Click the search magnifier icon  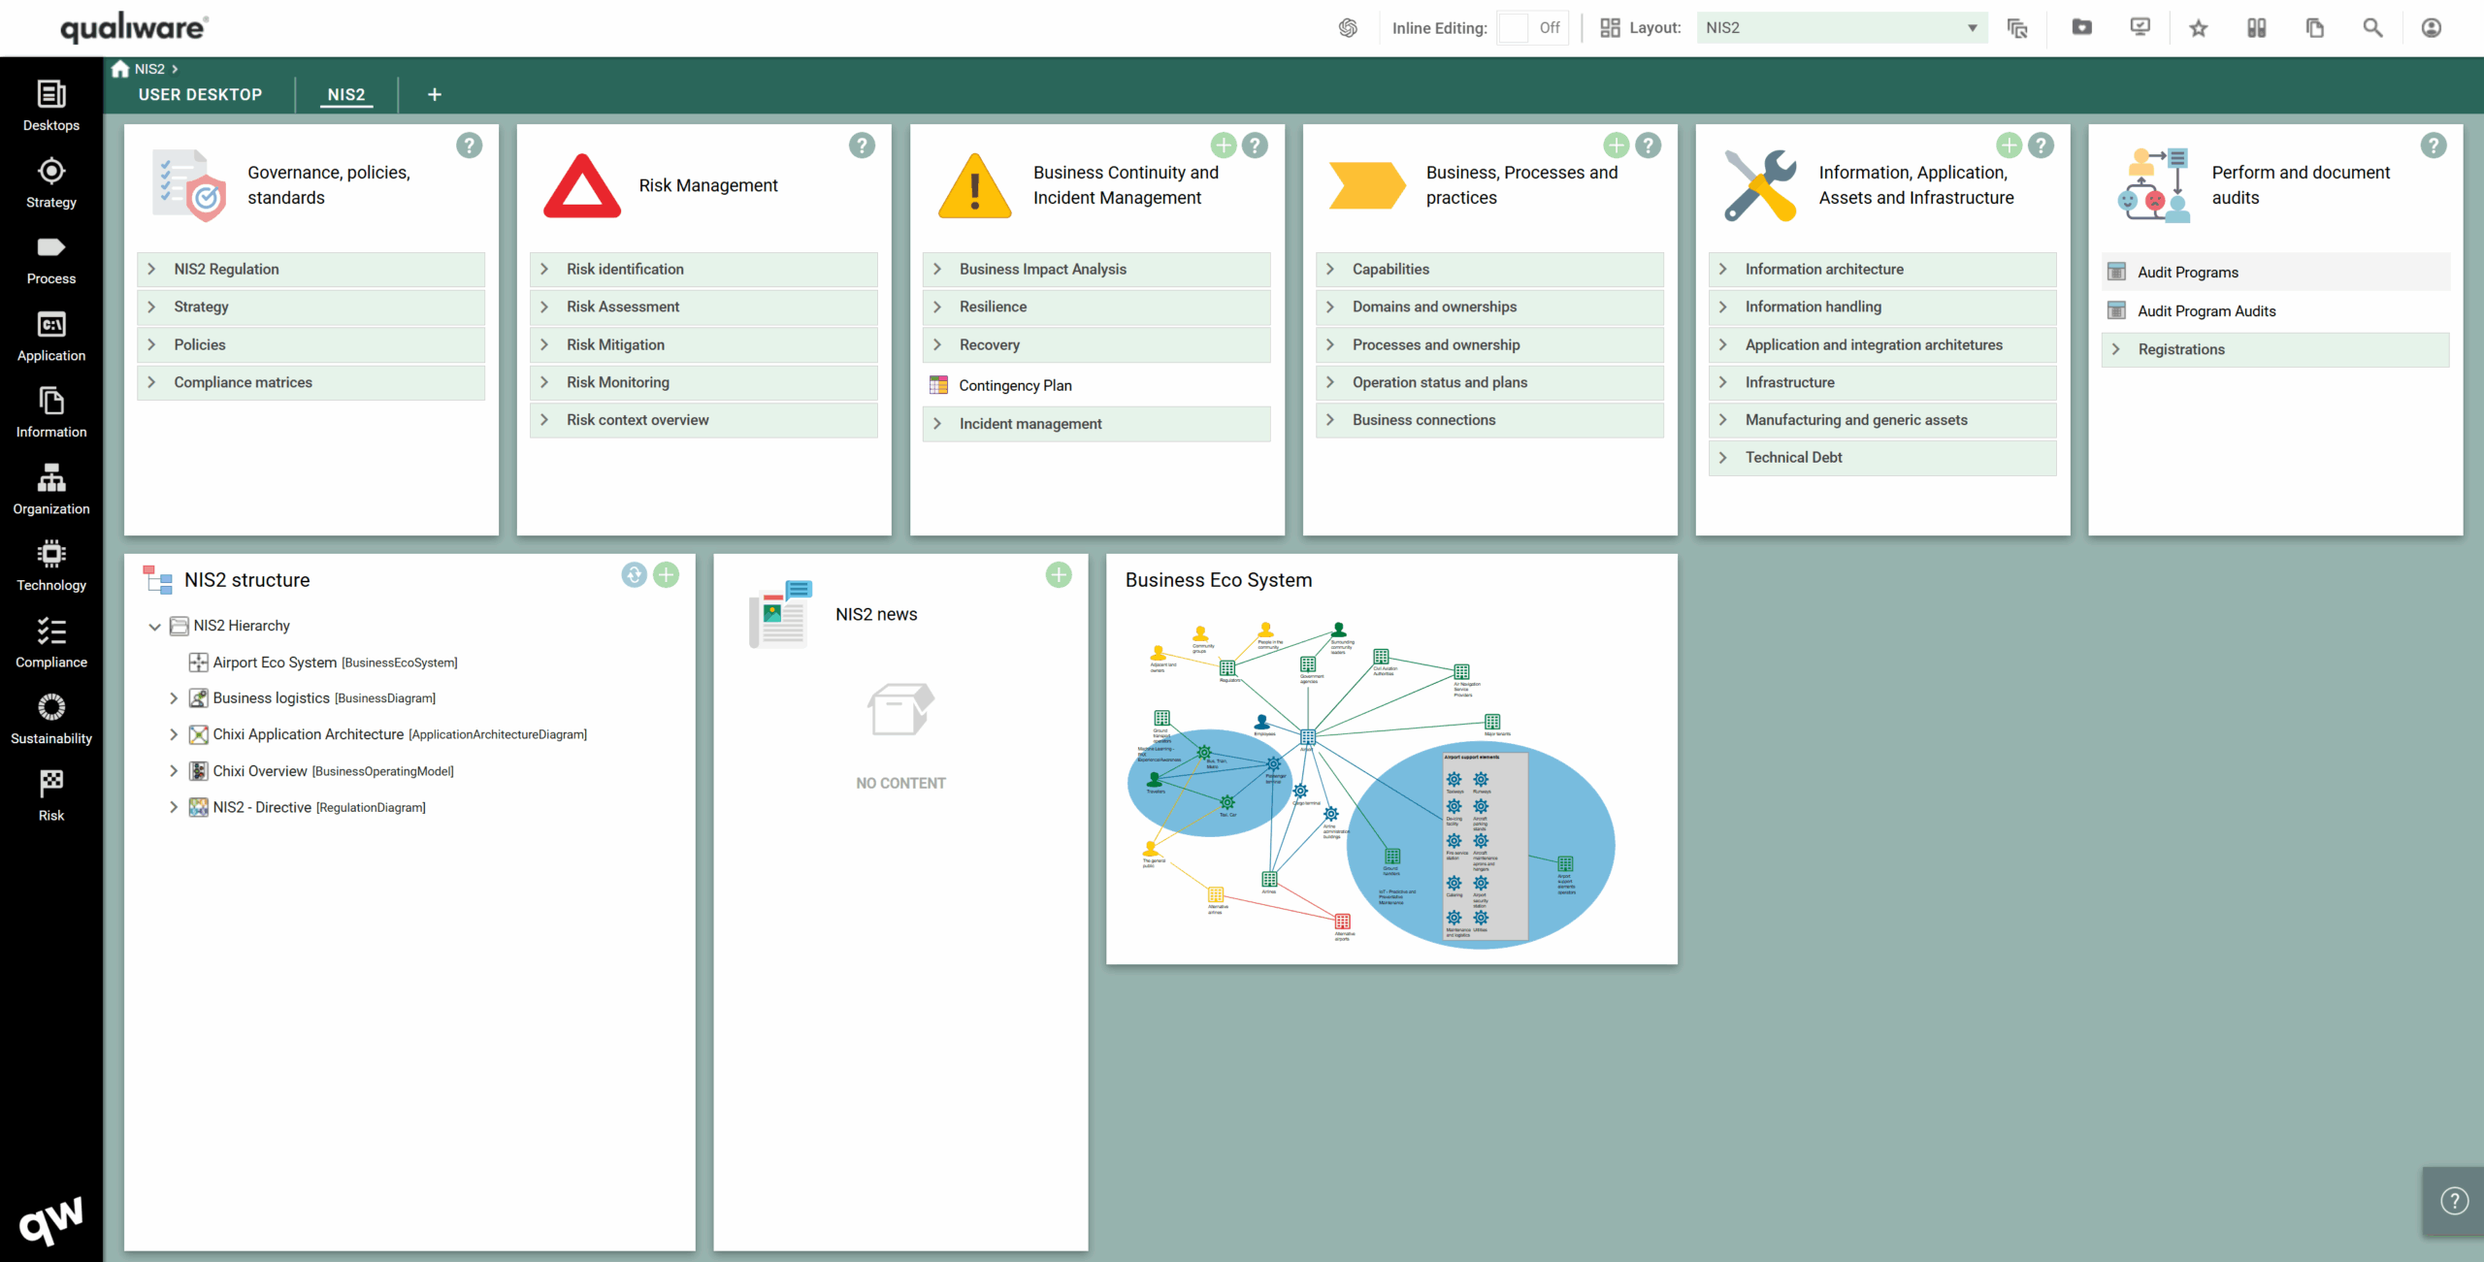point(2372,28)
